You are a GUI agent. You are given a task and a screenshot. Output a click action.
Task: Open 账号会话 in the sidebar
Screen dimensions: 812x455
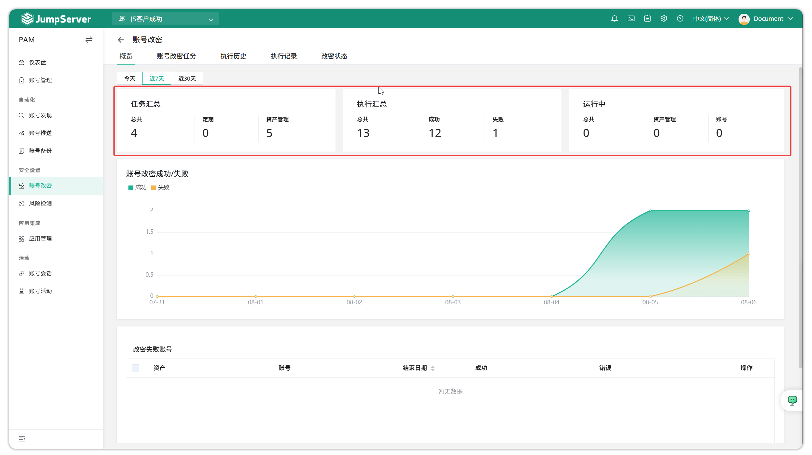56,274
